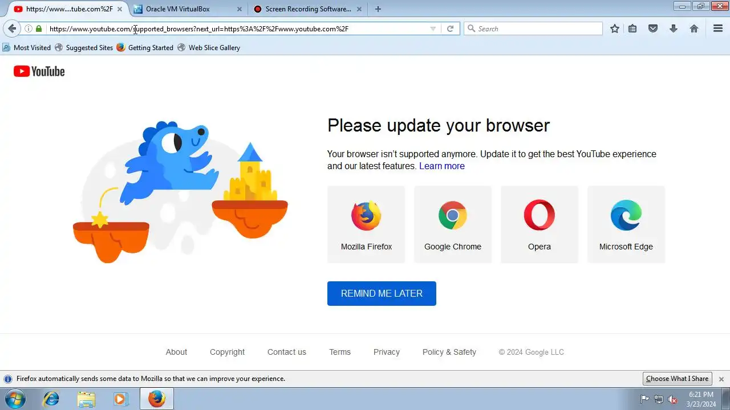The height and width of the screenshot is (410, 730).
Task: Open Windows Explorer folder in taskbar
Action: tap(86, 399)
